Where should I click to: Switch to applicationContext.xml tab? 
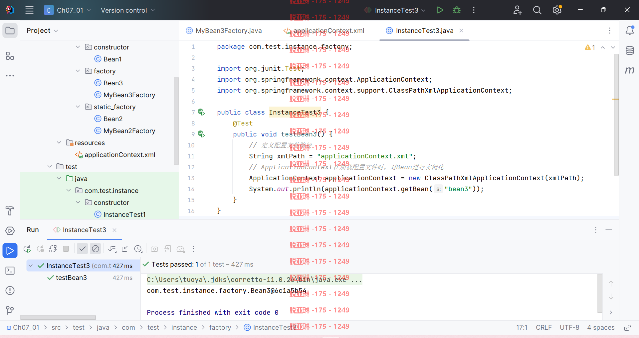pyautogui.click(x=324, y=31)
